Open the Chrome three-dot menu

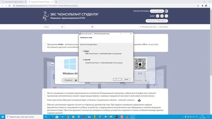pyautogui.click(x=210, y=6)
